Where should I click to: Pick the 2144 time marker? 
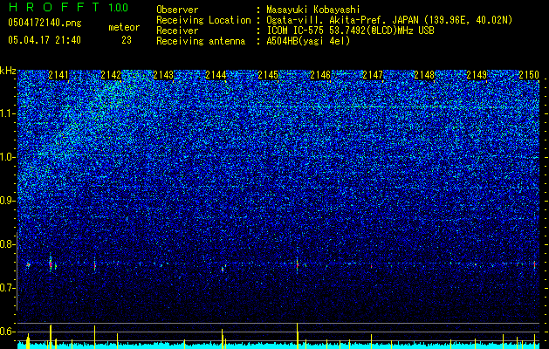216,75
